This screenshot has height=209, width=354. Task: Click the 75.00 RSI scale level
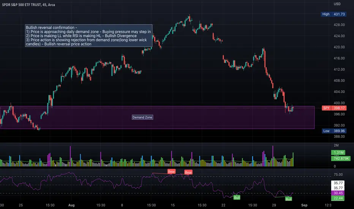coord(338,174)
